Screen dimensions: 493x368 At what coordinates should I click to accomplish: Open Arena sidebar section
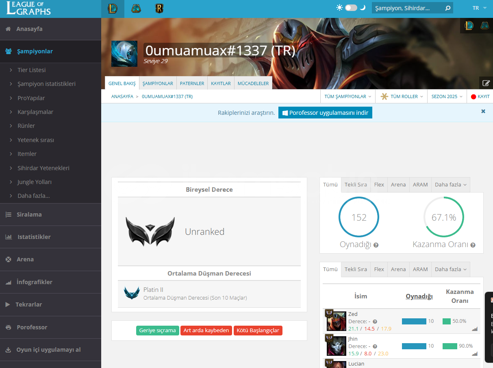pyautogui.click(x=50, y=259)
